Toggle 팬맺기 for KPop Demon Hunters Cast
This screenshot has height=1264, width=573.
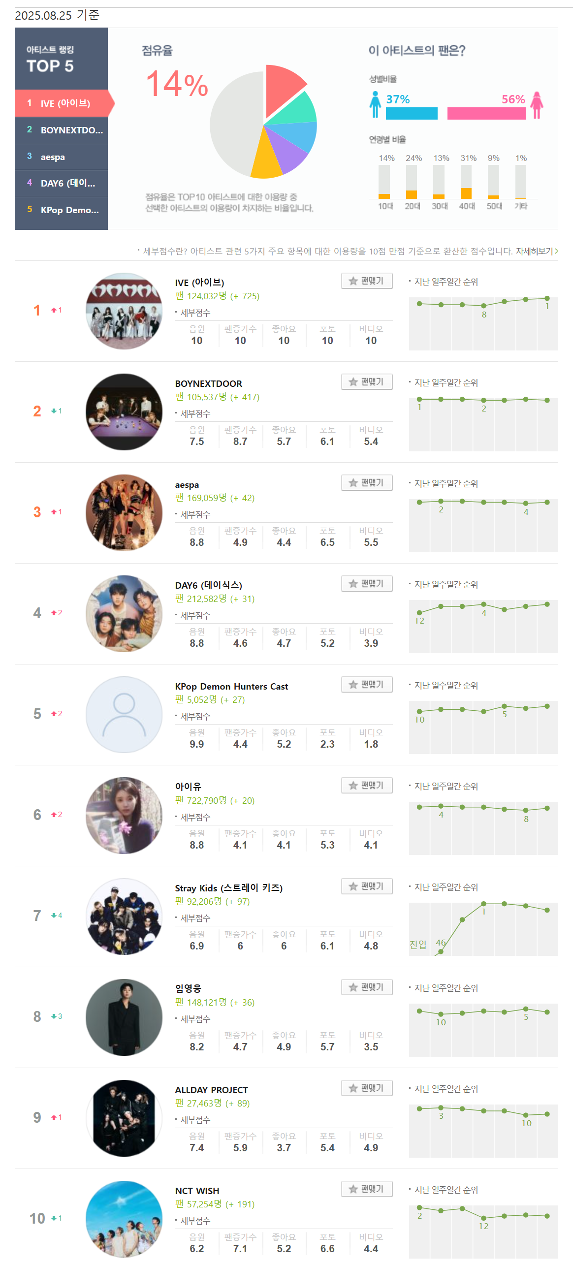[367, 684]
